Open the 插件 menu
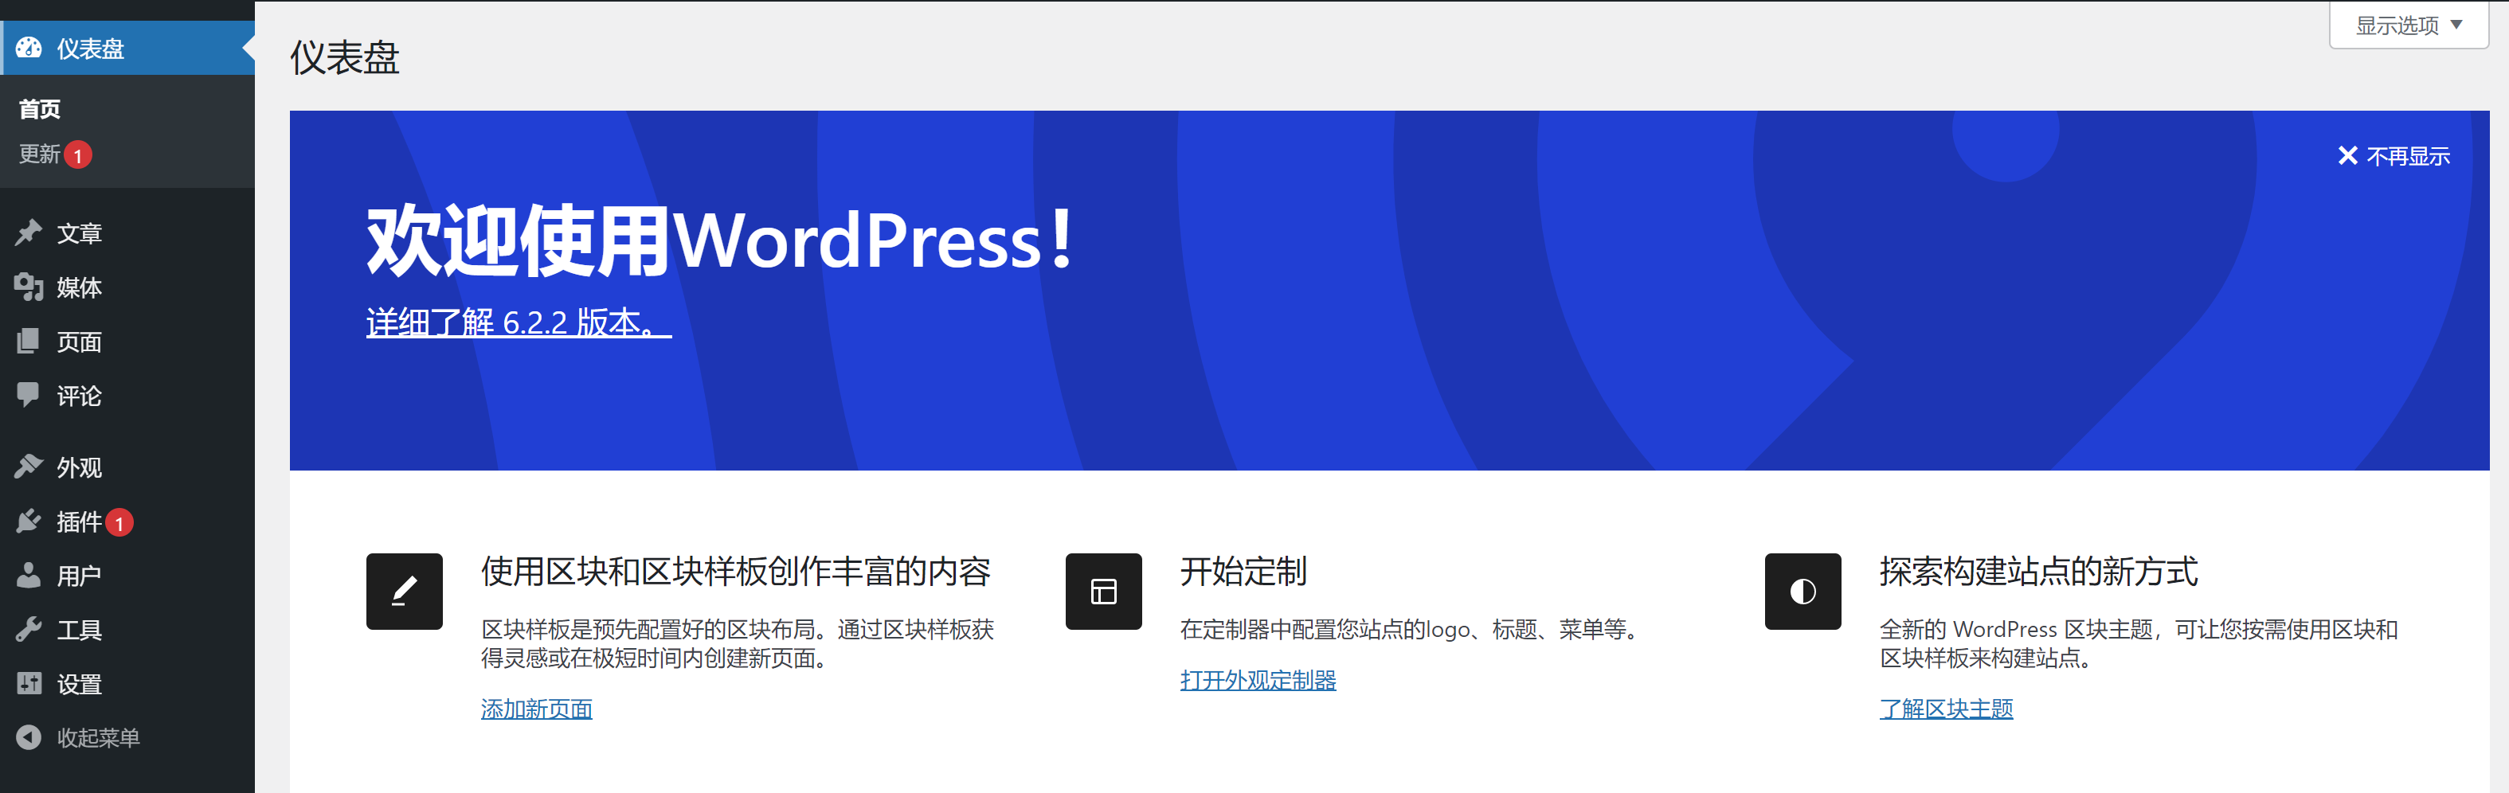 (127, 522)
